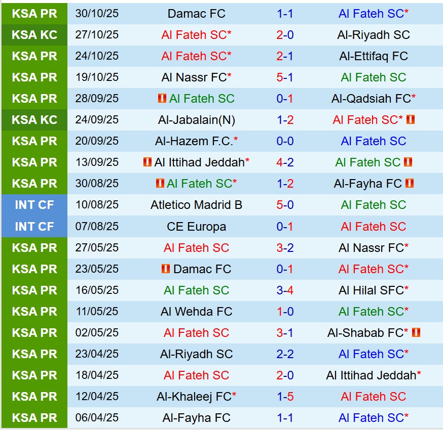
Task: Click red card icon beside Damac FC on 23/05/25
Action: (166, 269)
